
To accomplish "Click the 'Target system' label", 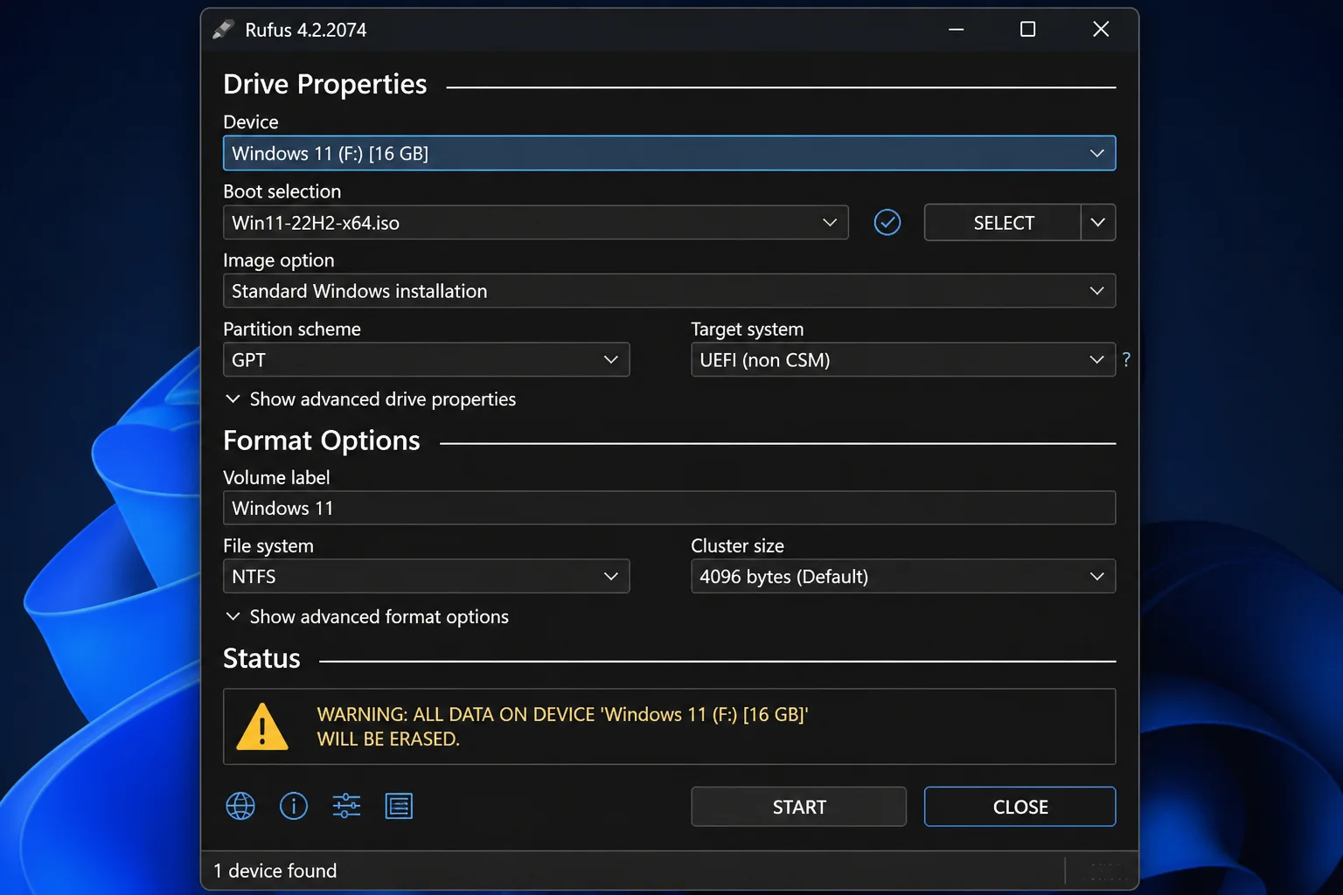I will coord(748,330).
